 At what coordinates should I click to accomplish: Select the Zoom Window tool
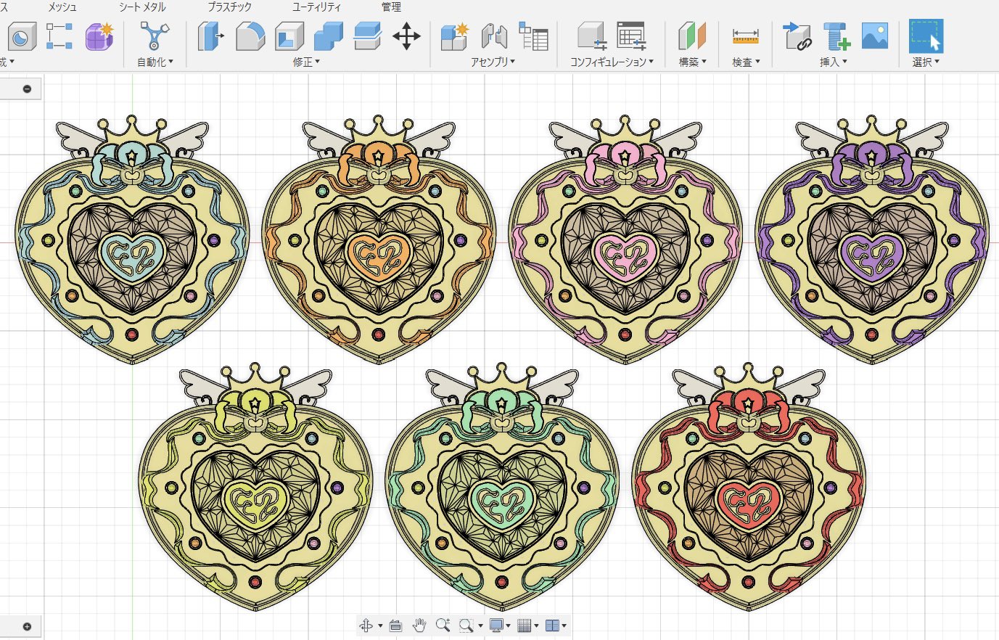(x=466, y=625)
